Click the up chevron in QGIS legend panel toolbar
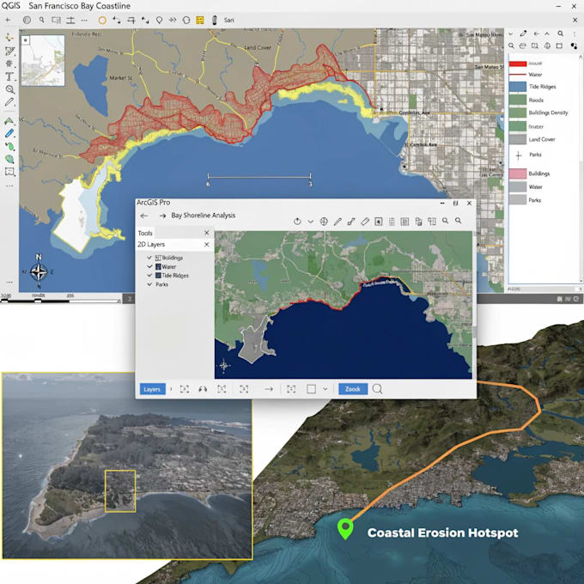 [x=547, y=33]
